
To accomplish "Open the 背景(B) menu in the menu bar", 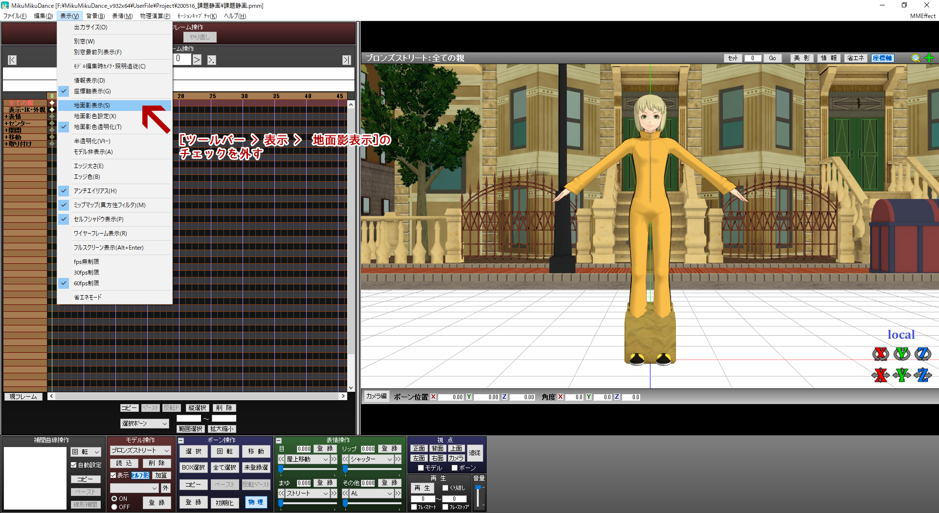I will coord(95,16).
